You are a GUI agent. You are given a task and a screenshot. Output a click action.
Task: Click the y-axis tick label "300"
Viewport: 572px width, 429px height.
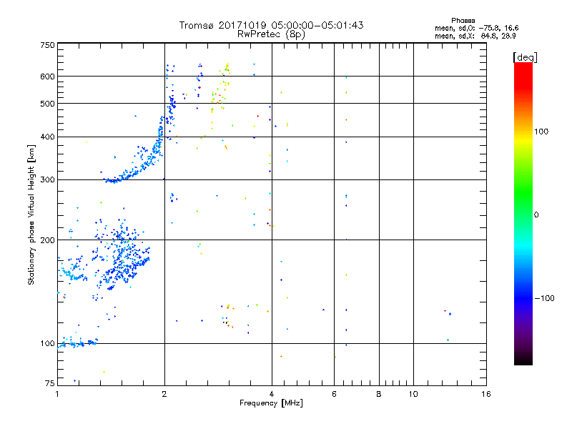(48, 179)
